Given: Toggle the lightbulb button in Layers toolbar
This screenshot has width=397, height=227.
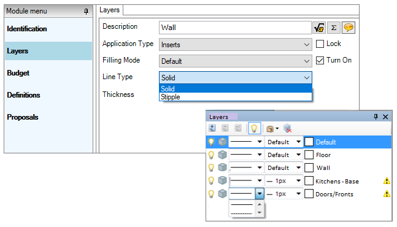Looking at the screenshot, I should tap(254, 128).
